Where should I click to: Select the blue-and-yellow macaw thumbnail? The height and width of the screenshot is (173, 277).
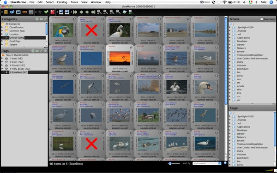tap(63, 30)
